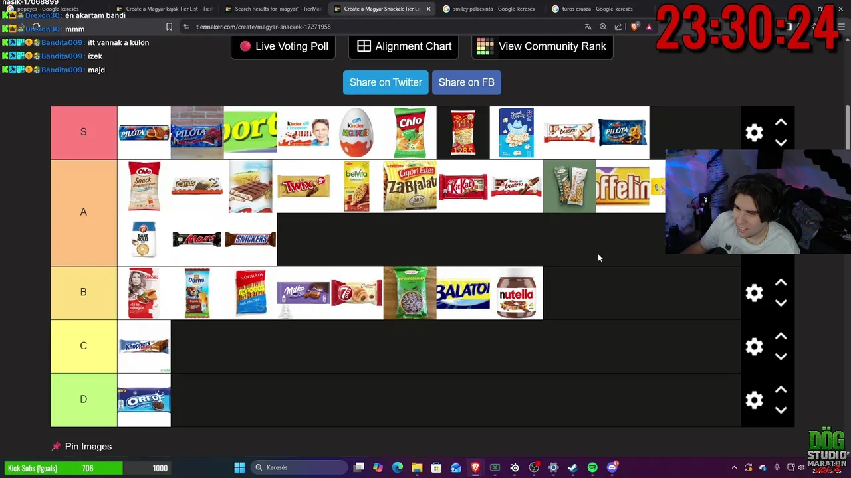Open Spotify from the taskbar
The height and width of the screenshot is (478, 851).
point(592,467)
